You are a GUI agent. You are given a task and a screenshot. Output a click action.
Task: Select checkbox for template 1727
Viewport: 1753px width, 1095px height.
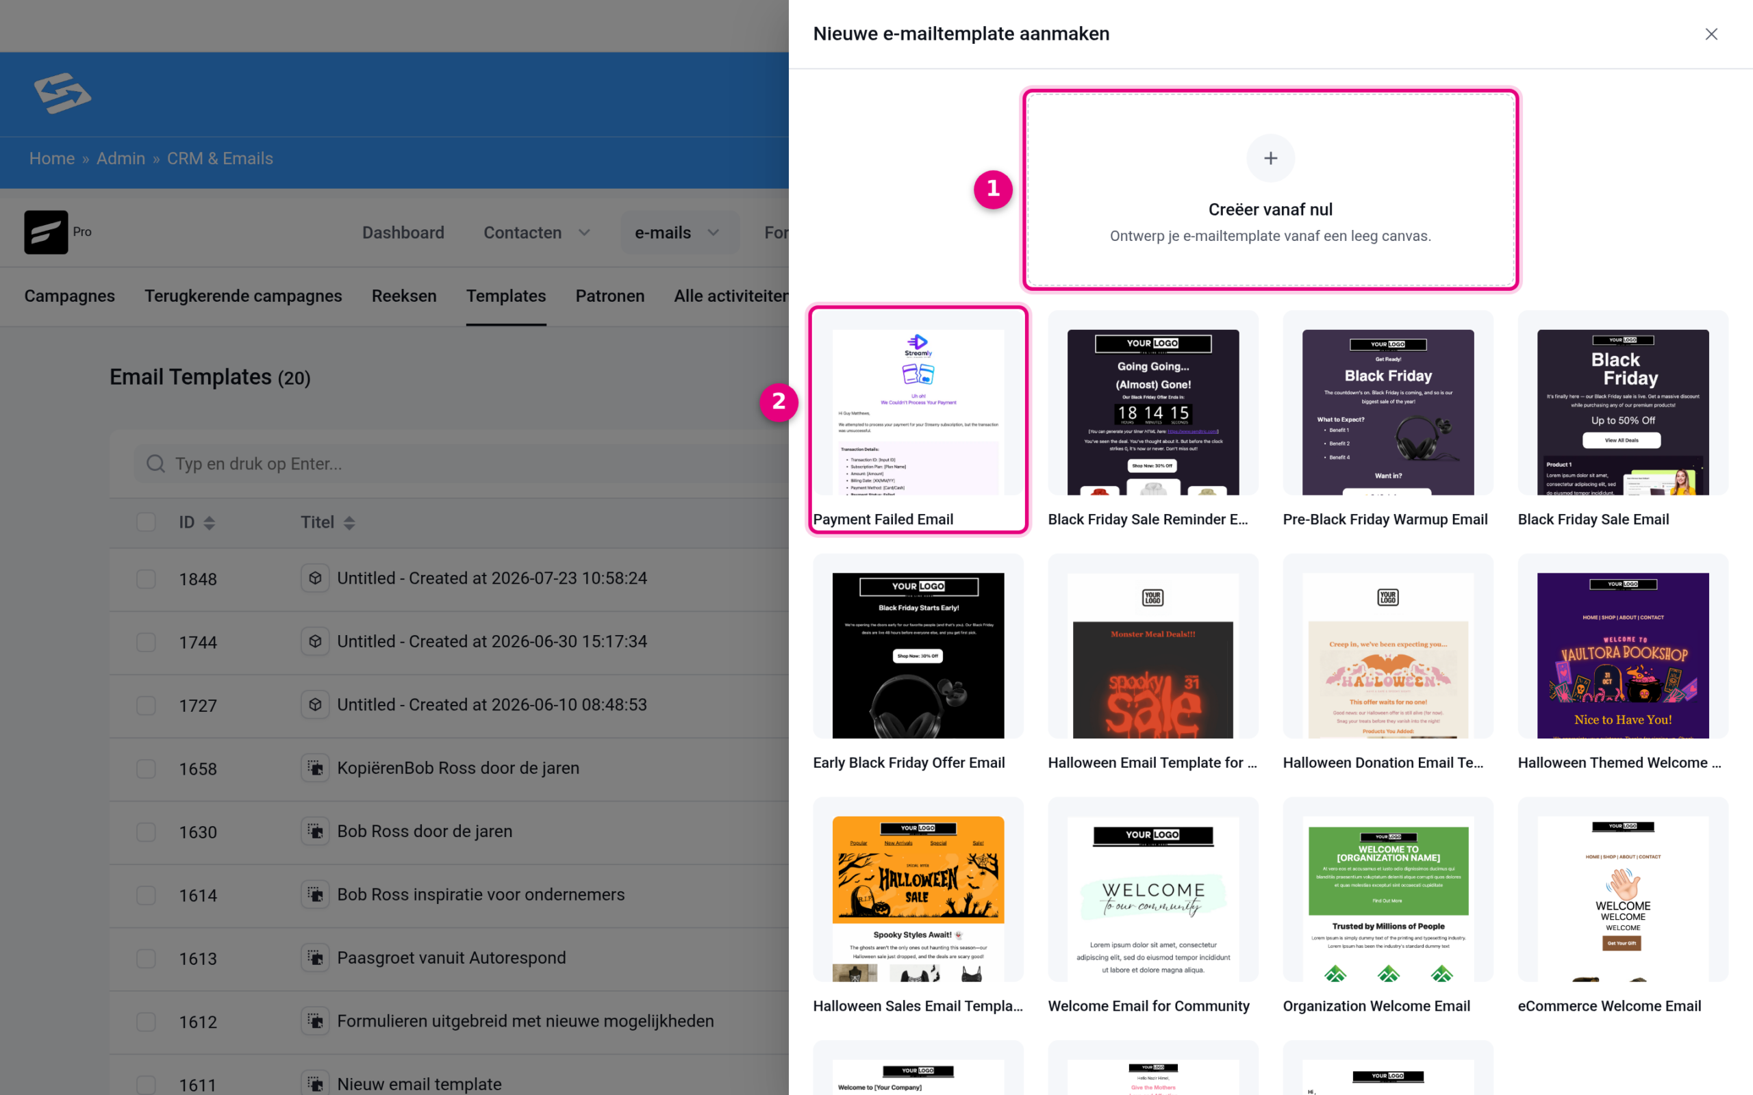click(146, 706)
